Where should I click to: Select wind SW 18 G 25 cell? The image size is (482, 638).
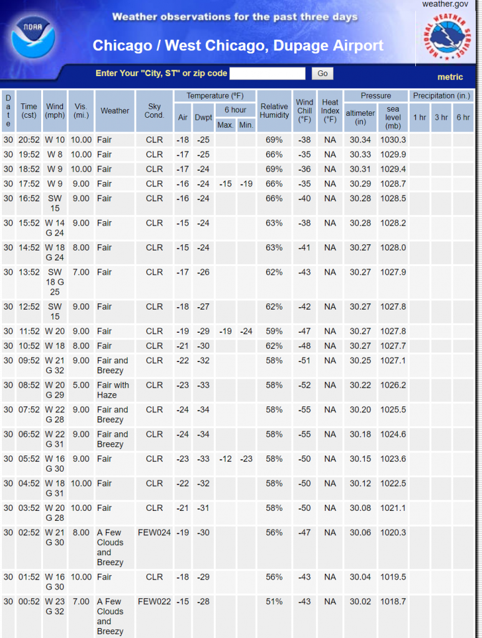point(54,282)
